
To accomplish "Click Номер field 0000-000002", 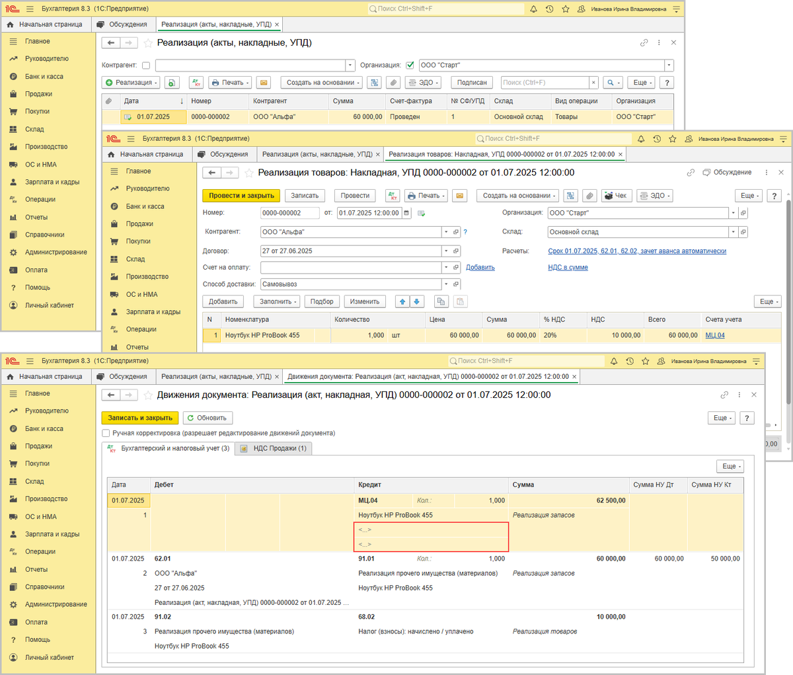I will pos(290,213).
